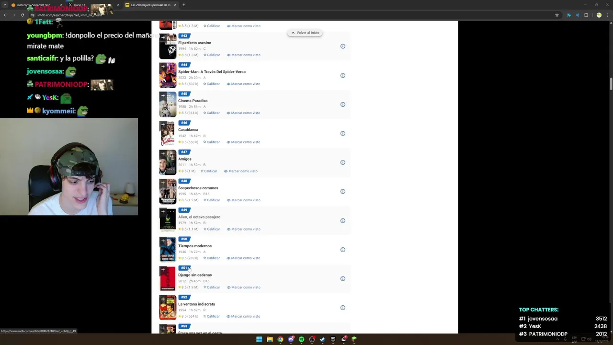Mark Tiempos modernos as seen
Screen dimensions: 613x345
243,258
